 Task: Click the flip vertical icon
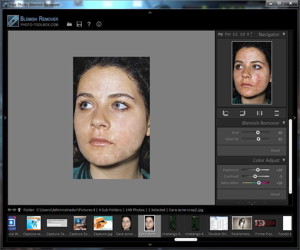[x=277, y=113]
